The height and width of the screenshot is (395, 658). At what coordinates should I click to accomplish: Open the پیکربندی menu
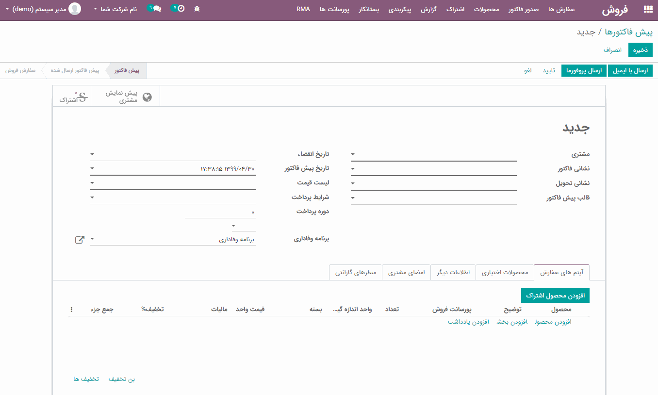(x=400, y=8)
